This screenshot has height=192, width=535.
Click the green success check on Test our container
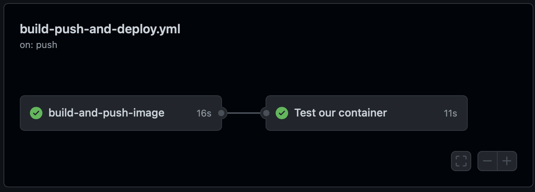coord(282,113)
